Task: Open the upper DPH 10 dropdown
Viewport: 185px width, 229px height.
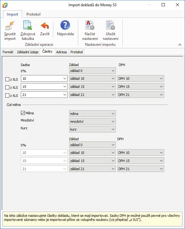Action: click(141, 79)
